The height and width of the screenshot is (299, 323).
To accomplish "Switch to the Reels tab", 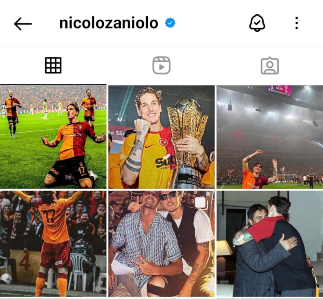I will 161,65.
